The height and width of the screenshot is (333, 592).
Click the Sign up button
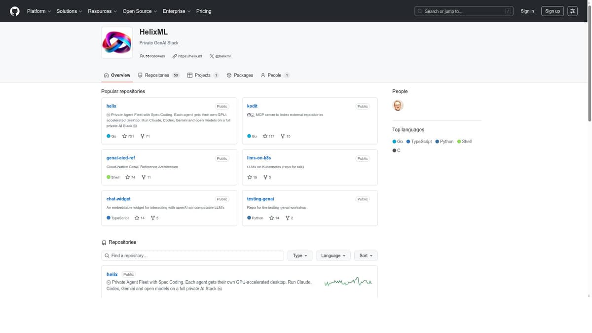[552, 11]
